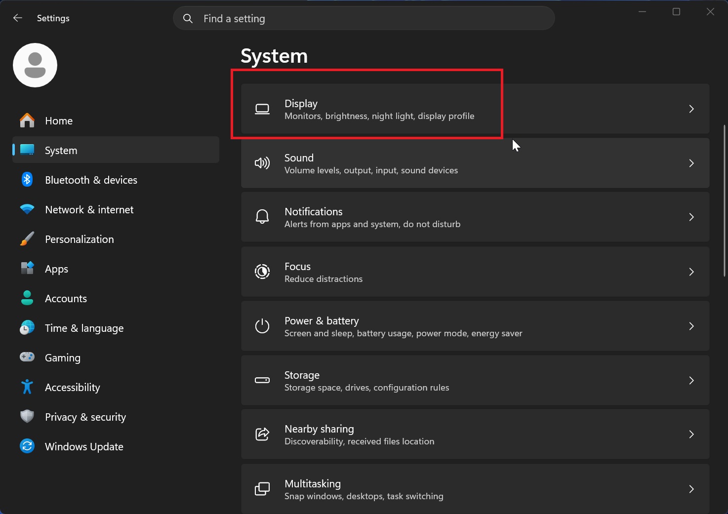Viewport: 728px width, 514px height.
Task: Open the user profile avatar
Action: click(35, 65)
